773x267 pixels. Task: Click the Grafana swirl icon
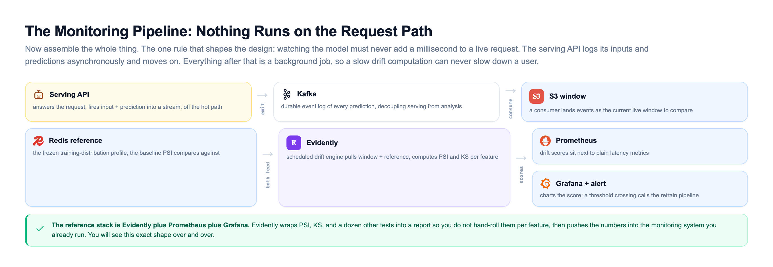(x=545, y=183)
